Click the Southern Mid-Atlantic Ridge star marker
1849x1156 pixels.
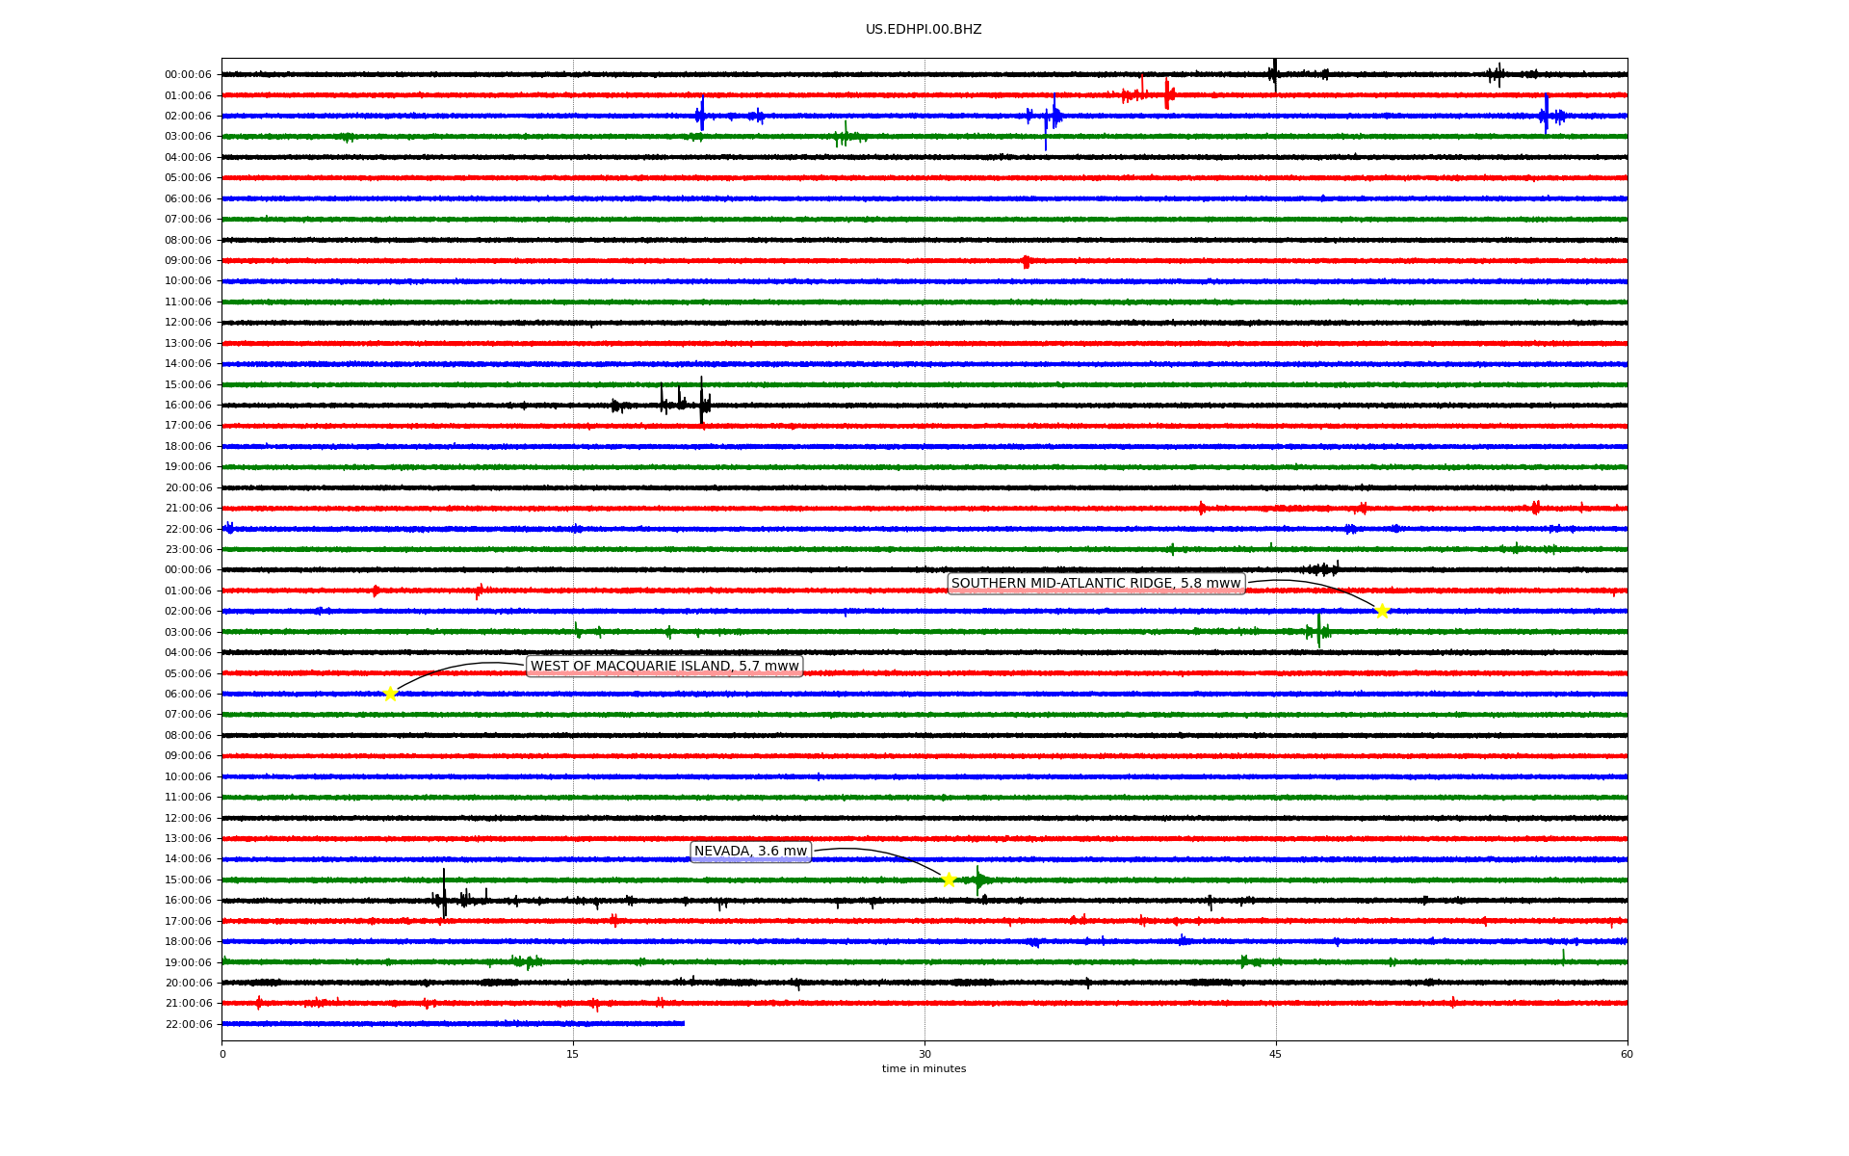point(1382,611)
